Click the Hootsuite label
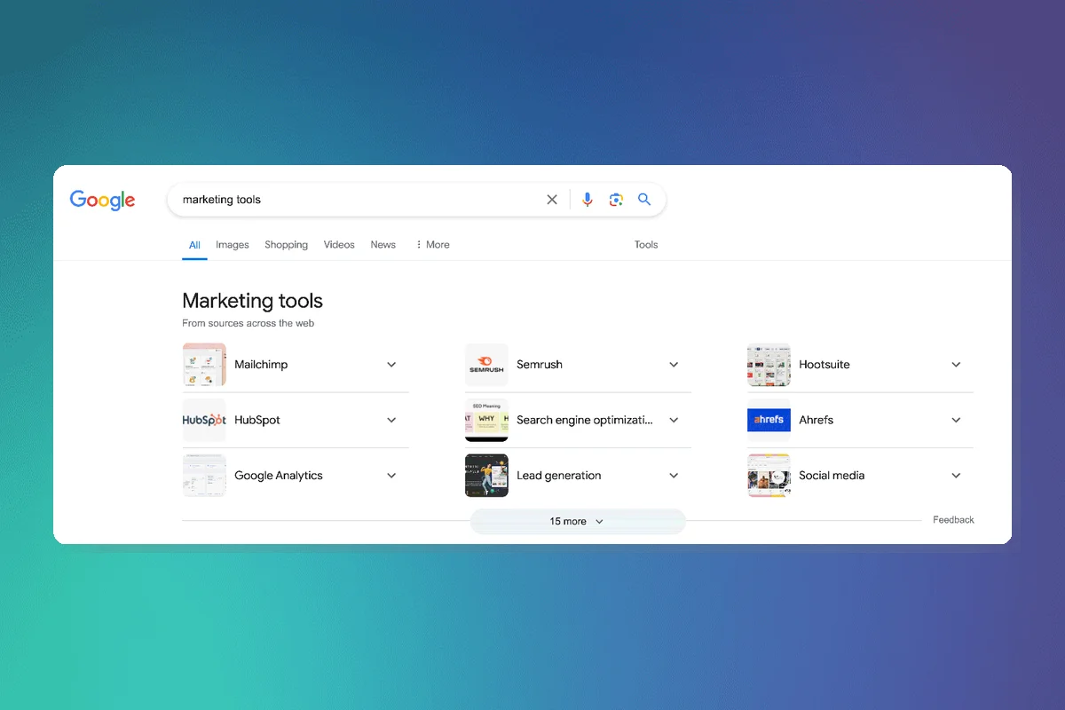The width and height of the screenshot is (1065, 710). coord(824,365)
